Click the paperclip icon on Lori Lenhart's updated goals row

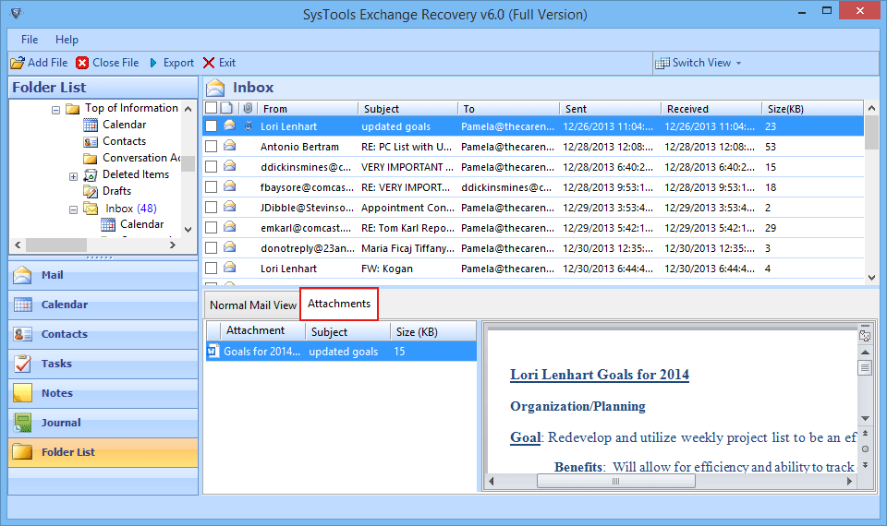tap(248, 126)
